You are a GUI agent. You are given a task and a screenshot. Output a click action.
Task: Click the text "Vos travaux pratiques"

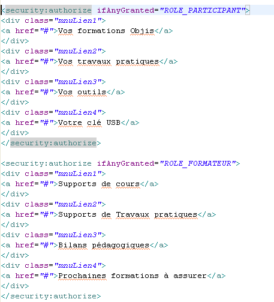[x=109, y=62]
